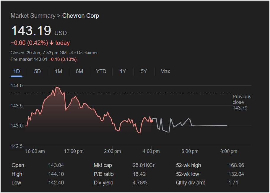This screenshot has width=270, height=193.
Task: Click the pre-market change −0.18 (0.13%)
Action: tap(63, 59)
